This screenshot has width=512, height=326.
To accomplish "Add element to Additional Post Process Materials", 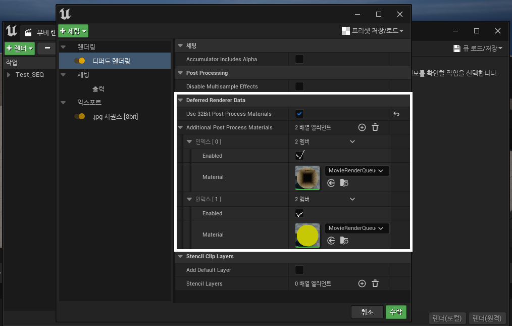I will click(x=362, y=127).
